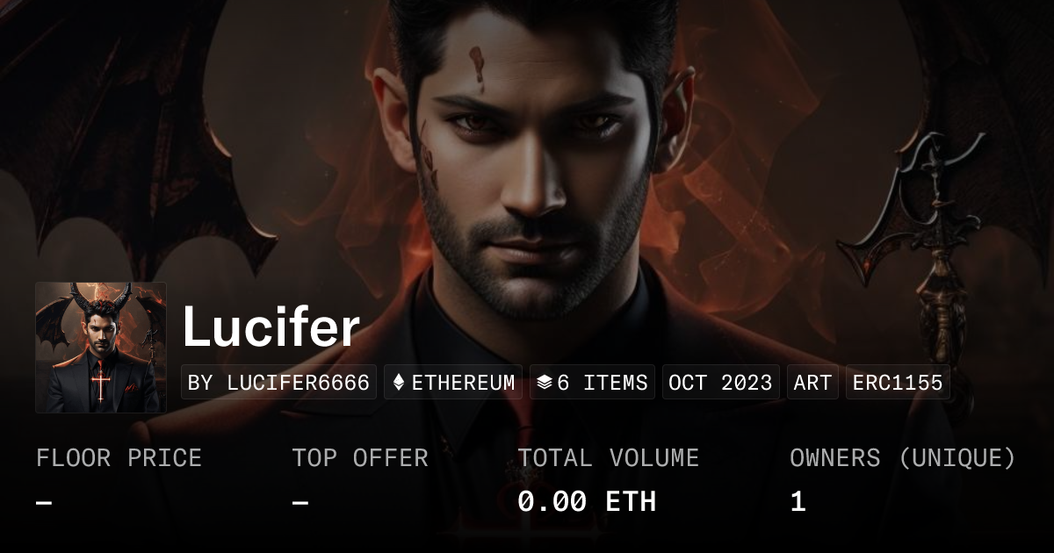Open the Lucifer collection avatar thumbnail
The image size is (1054, 553).
pyautogui.click(x=101, y=348)
